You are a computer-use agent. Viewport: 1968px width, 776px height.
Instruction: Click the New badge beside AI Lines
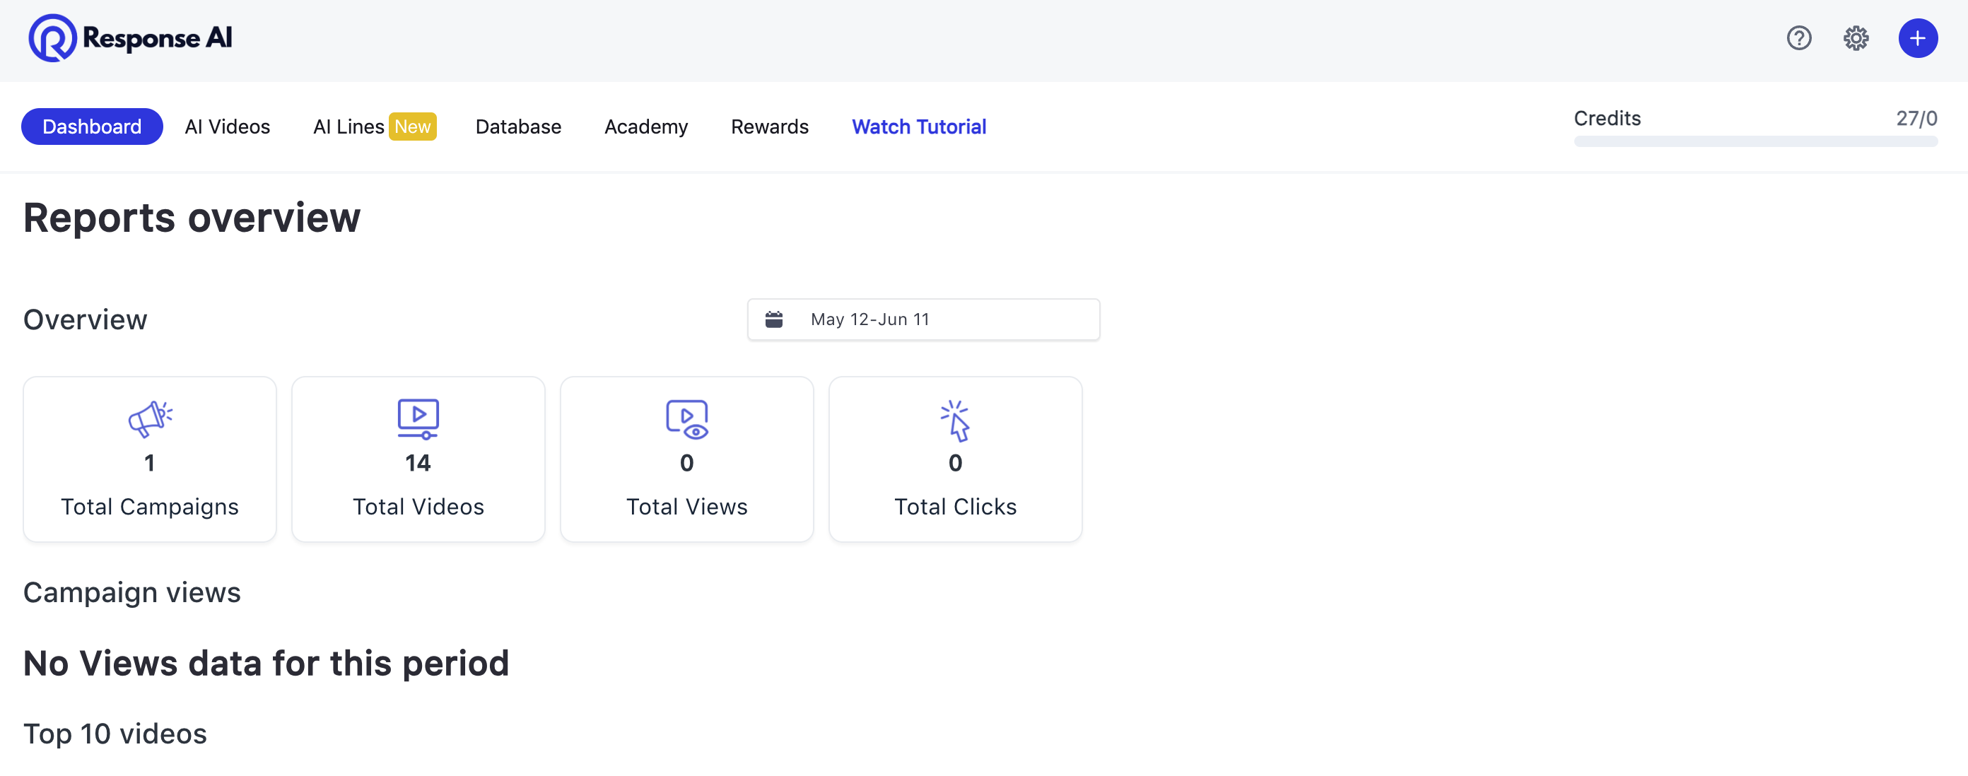tap(413, 126)
